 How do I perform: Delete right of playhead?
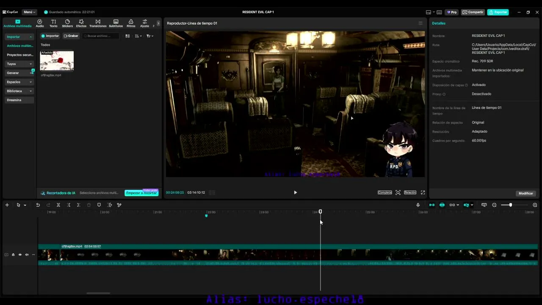pos(79,205)
